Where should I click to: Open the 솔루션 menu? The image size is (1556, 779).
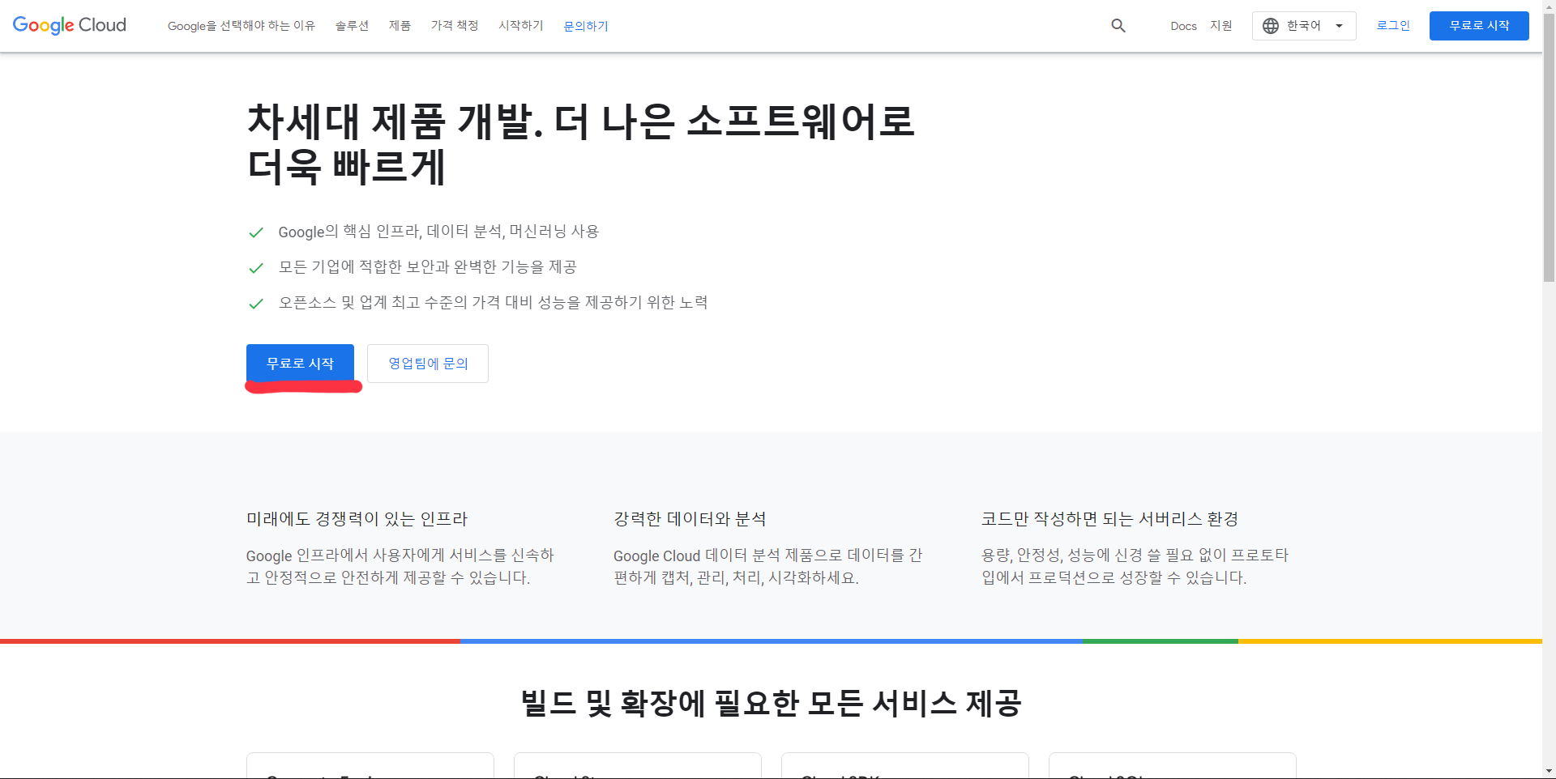[352, 26]
